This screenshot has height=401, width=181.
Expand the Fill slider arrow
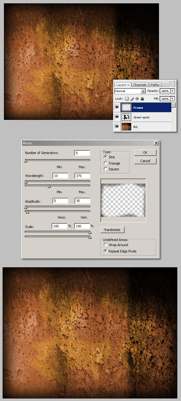point(172,99)
